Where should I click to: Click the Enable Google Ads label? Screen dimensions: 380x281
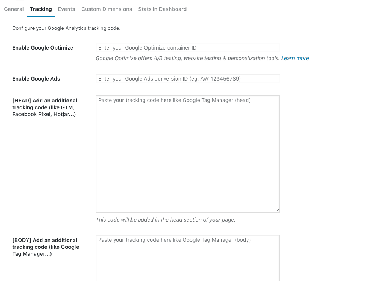36,79
